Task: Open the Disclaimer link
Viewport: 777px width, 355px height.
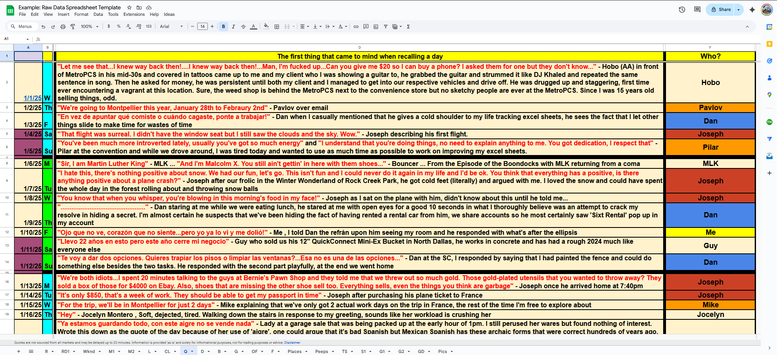Action: [292, 342]
